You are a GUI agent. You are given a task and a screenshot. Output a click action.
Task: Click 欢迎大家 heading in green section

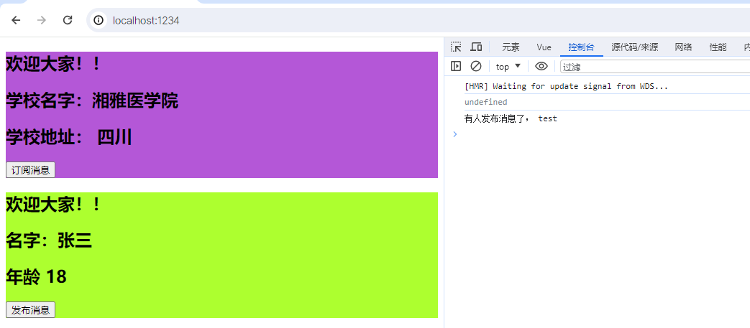53,205
